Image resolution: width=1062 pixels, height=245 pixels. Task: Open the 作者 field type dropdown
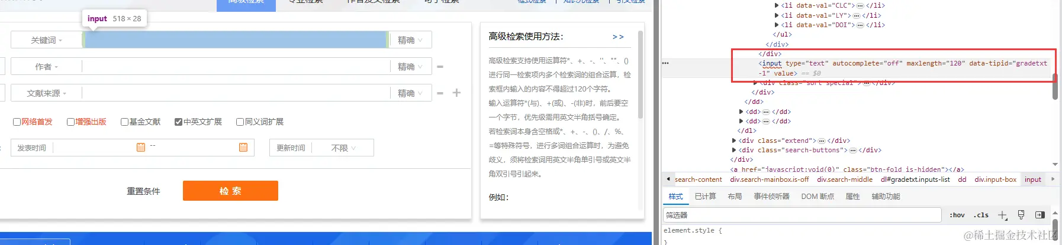46,67
